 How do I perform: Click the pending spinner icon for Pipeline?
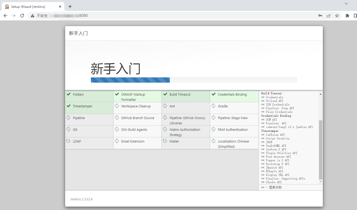68,118
